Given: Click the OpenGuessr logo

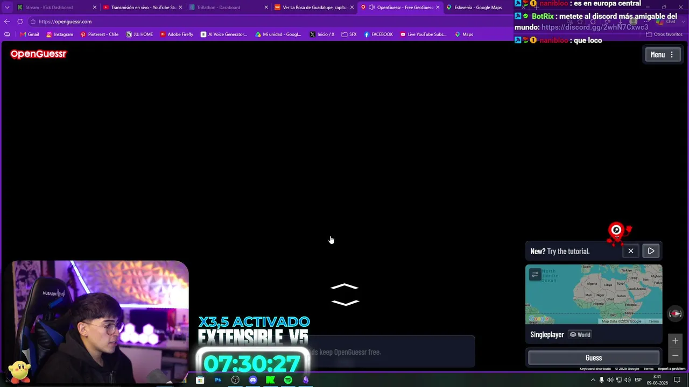Looking at the screenshot, I should 38,54.
